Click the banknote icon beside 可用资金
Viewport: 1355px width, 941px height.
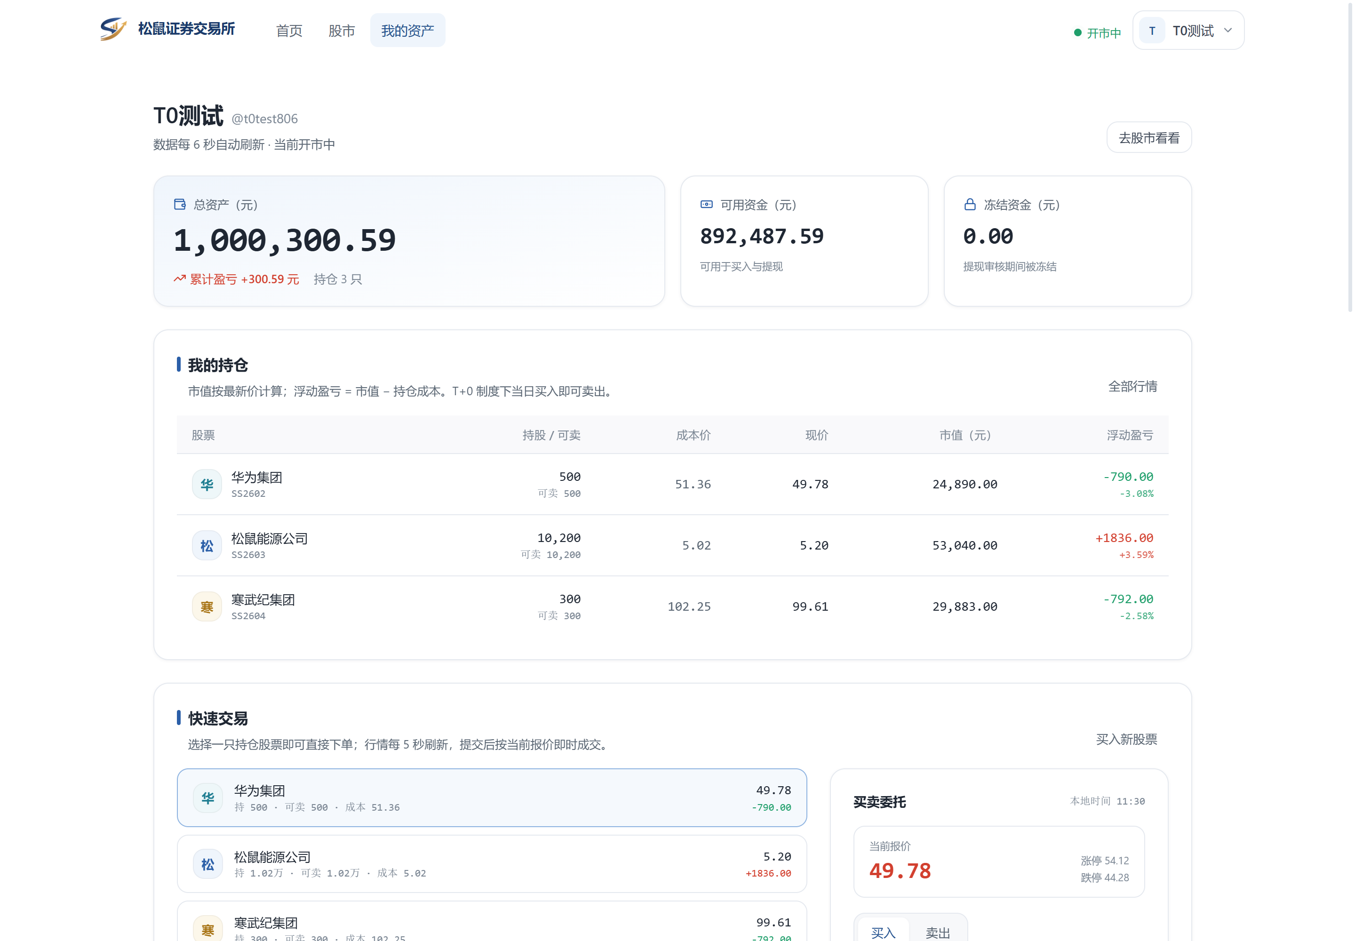coord(706,205)
